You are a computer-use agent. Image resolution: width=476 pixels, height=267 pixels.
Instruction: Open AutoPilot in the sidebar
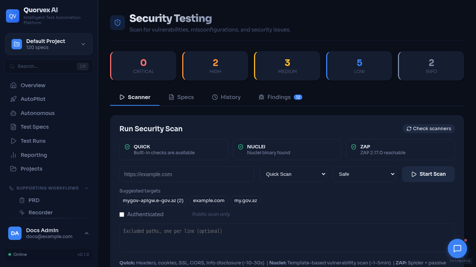click(x=49, y=99)
